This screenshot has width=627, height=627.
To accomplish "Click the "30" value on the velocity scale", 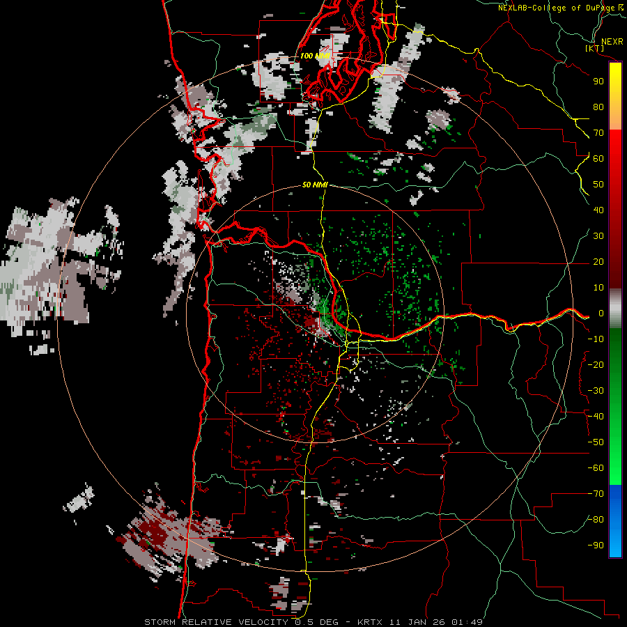I will [598, 236].
